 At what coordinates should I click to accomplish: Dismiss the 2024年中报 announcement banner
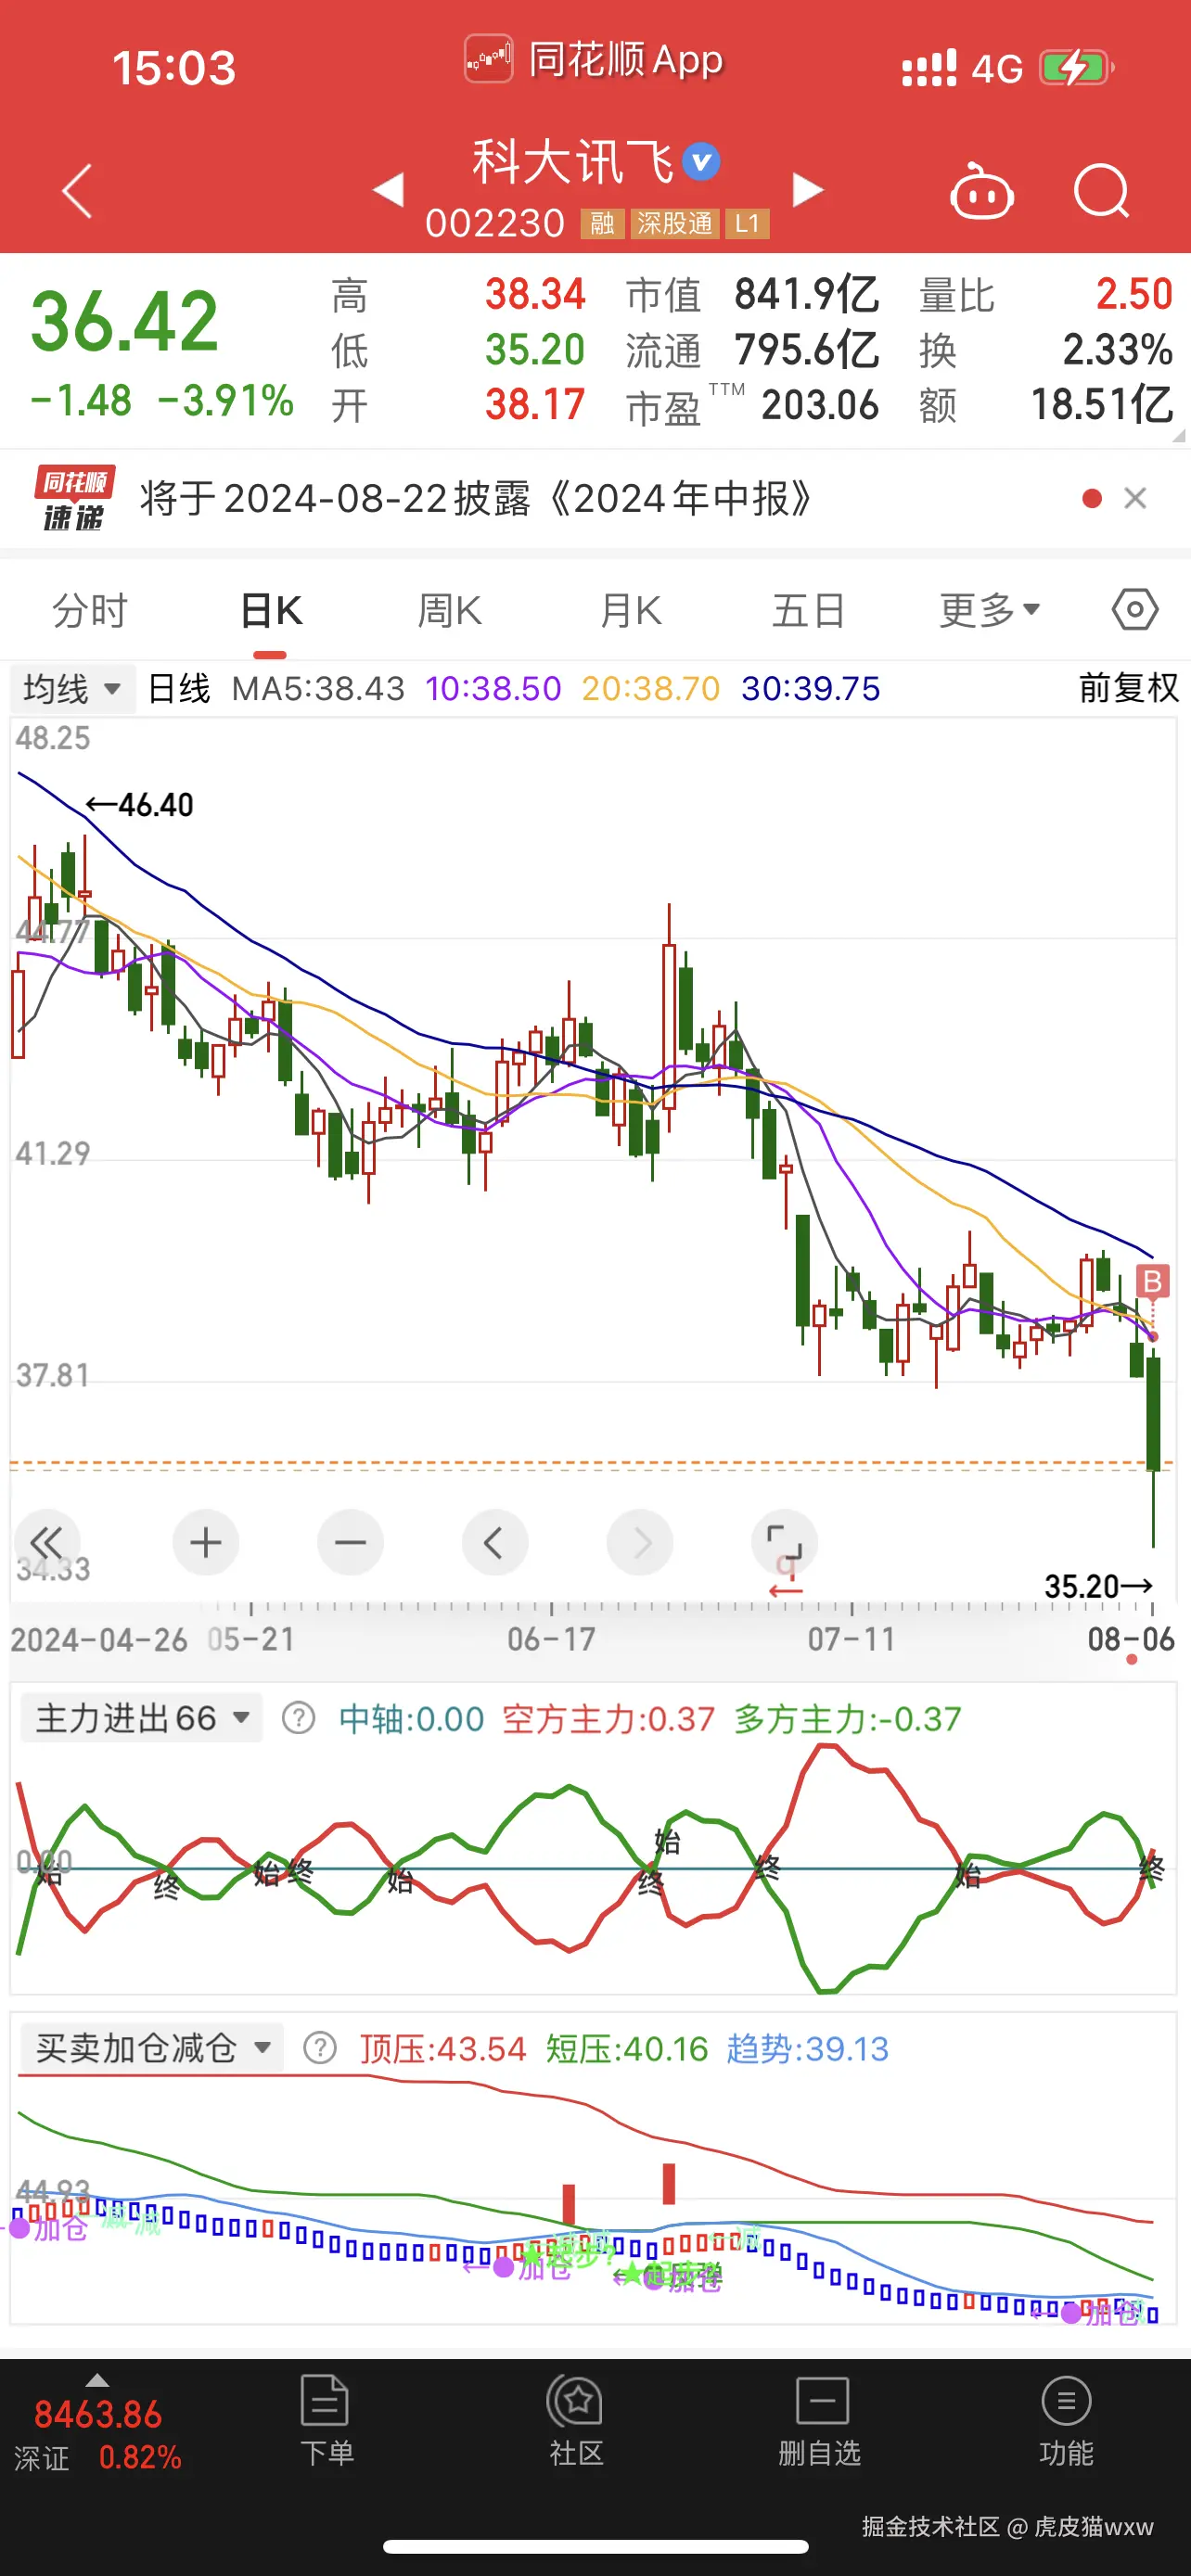[1135, 498]
